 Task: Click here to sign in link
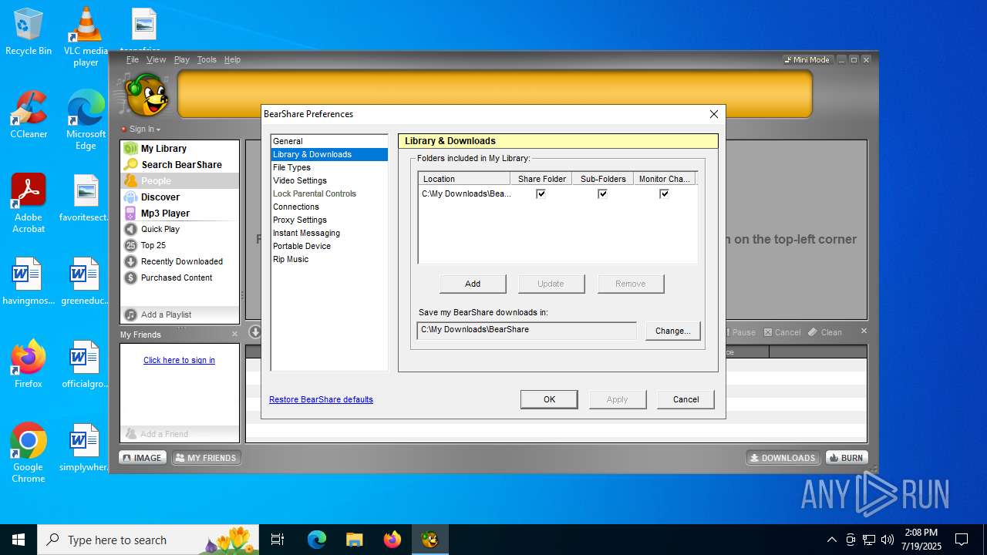(x=179, y=360)
